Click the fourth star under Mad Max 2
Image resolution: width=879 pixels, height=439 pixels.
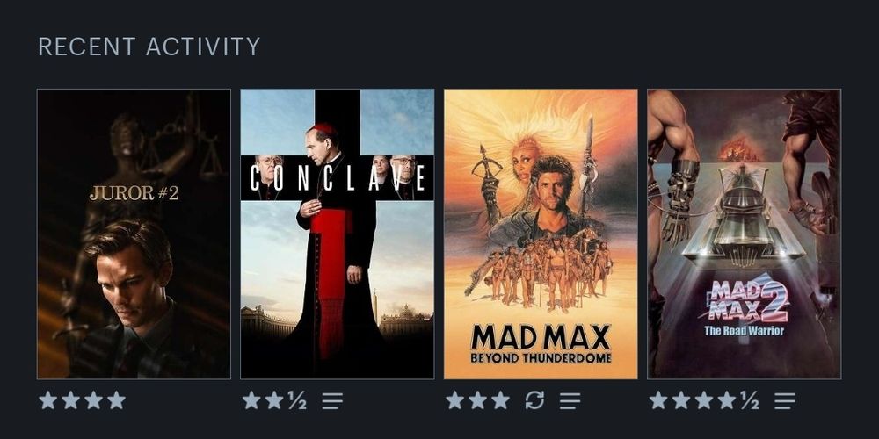tap(727, 400)
